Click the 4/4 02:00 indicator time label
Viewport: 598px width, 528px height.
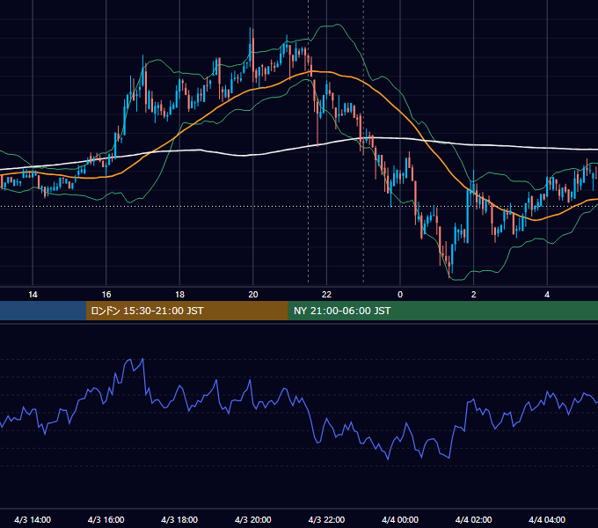pos(473,519)
